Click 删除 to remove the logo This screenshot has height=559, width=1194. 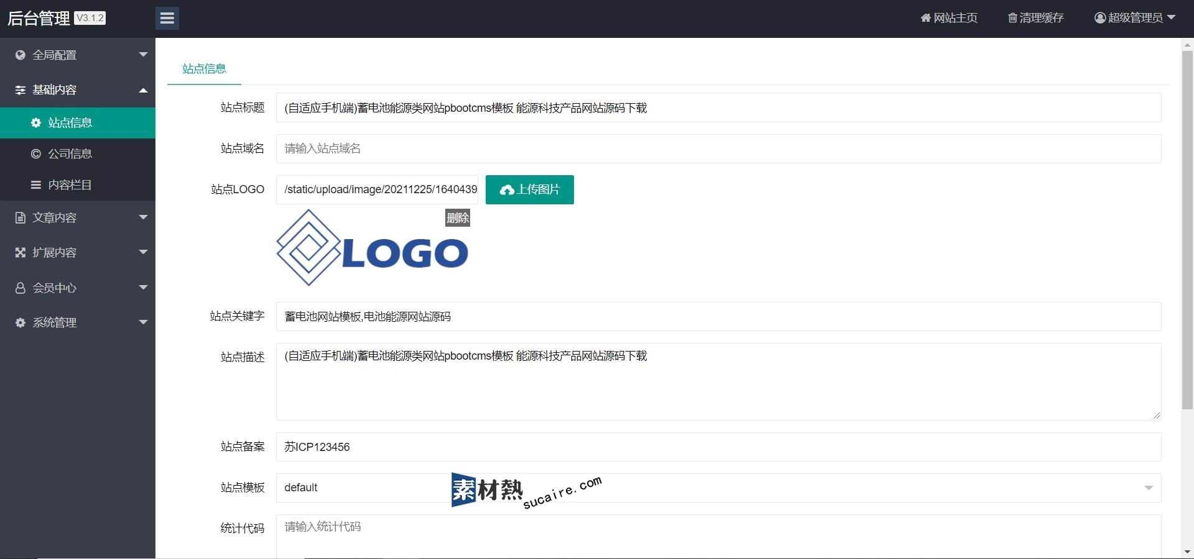[x=458, y=218]
